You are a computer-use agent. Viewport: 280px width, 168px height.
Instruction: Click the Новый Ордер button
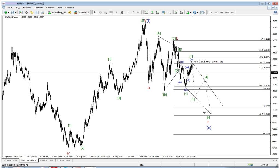[x=57, y=13]
